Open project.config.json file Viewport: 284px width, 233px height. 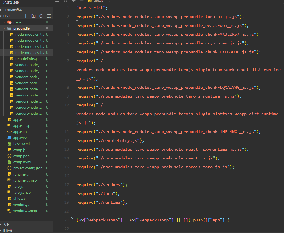click(x=28, y=168)
